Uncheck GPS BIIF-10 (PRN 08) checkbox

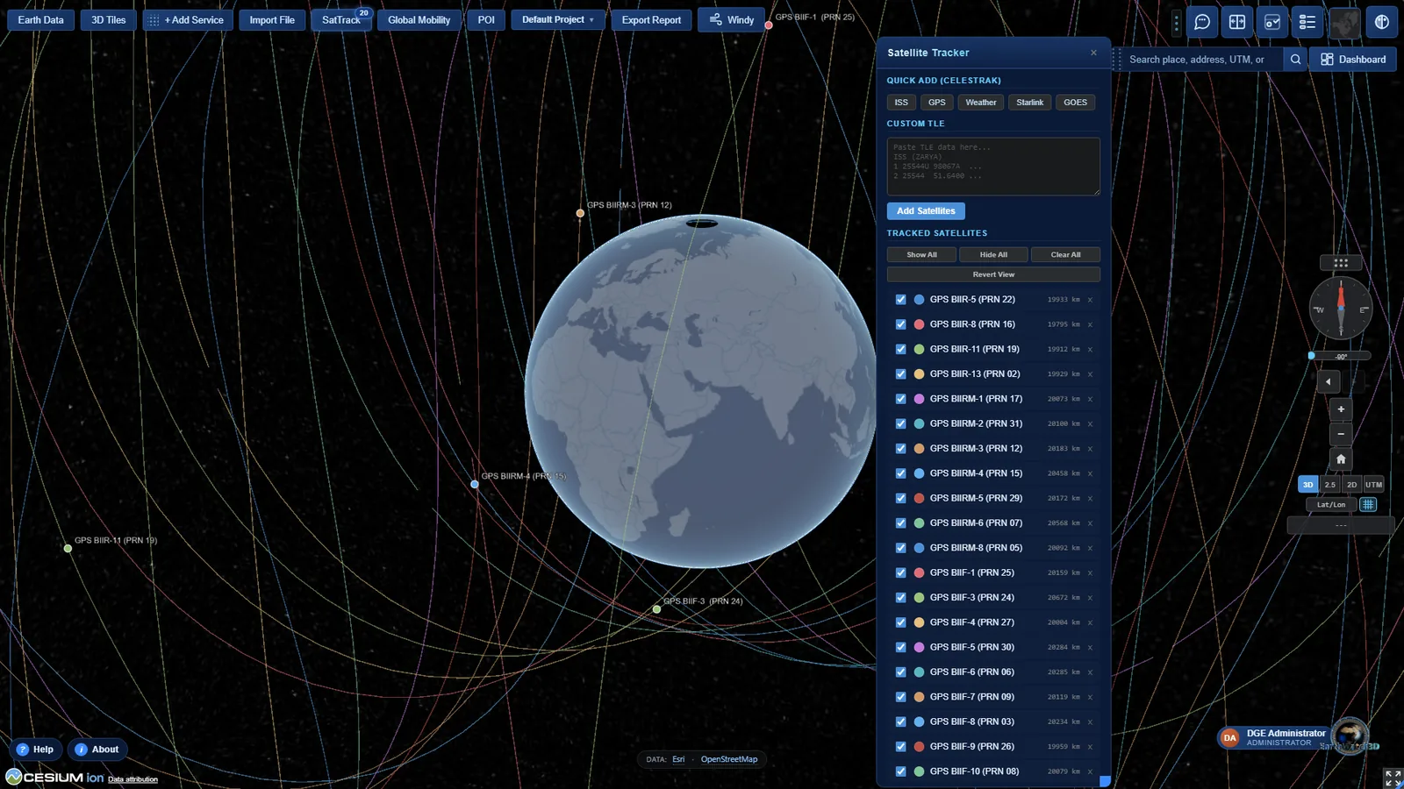pos(900,771)
